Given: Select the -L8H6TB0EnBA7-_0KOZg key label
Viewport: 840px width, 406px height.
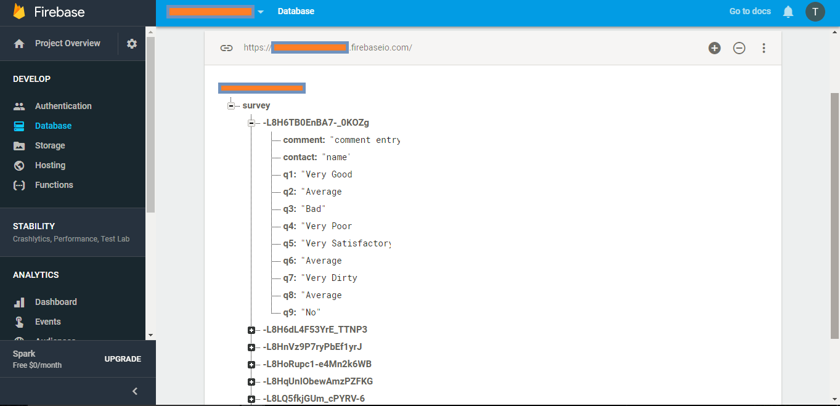Looking at the screenshot, I should tap(316, 123).
